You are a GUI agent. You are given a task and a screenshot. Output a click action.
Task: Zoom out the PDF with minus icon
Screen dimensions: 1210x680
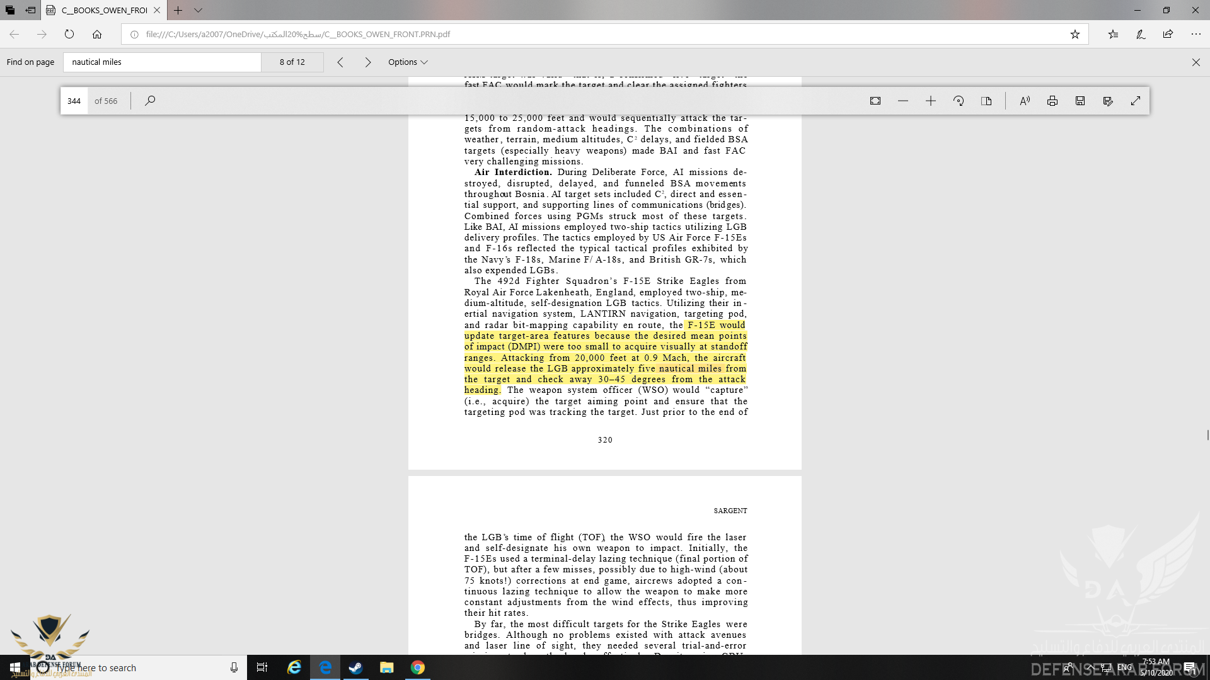(903, 101)
